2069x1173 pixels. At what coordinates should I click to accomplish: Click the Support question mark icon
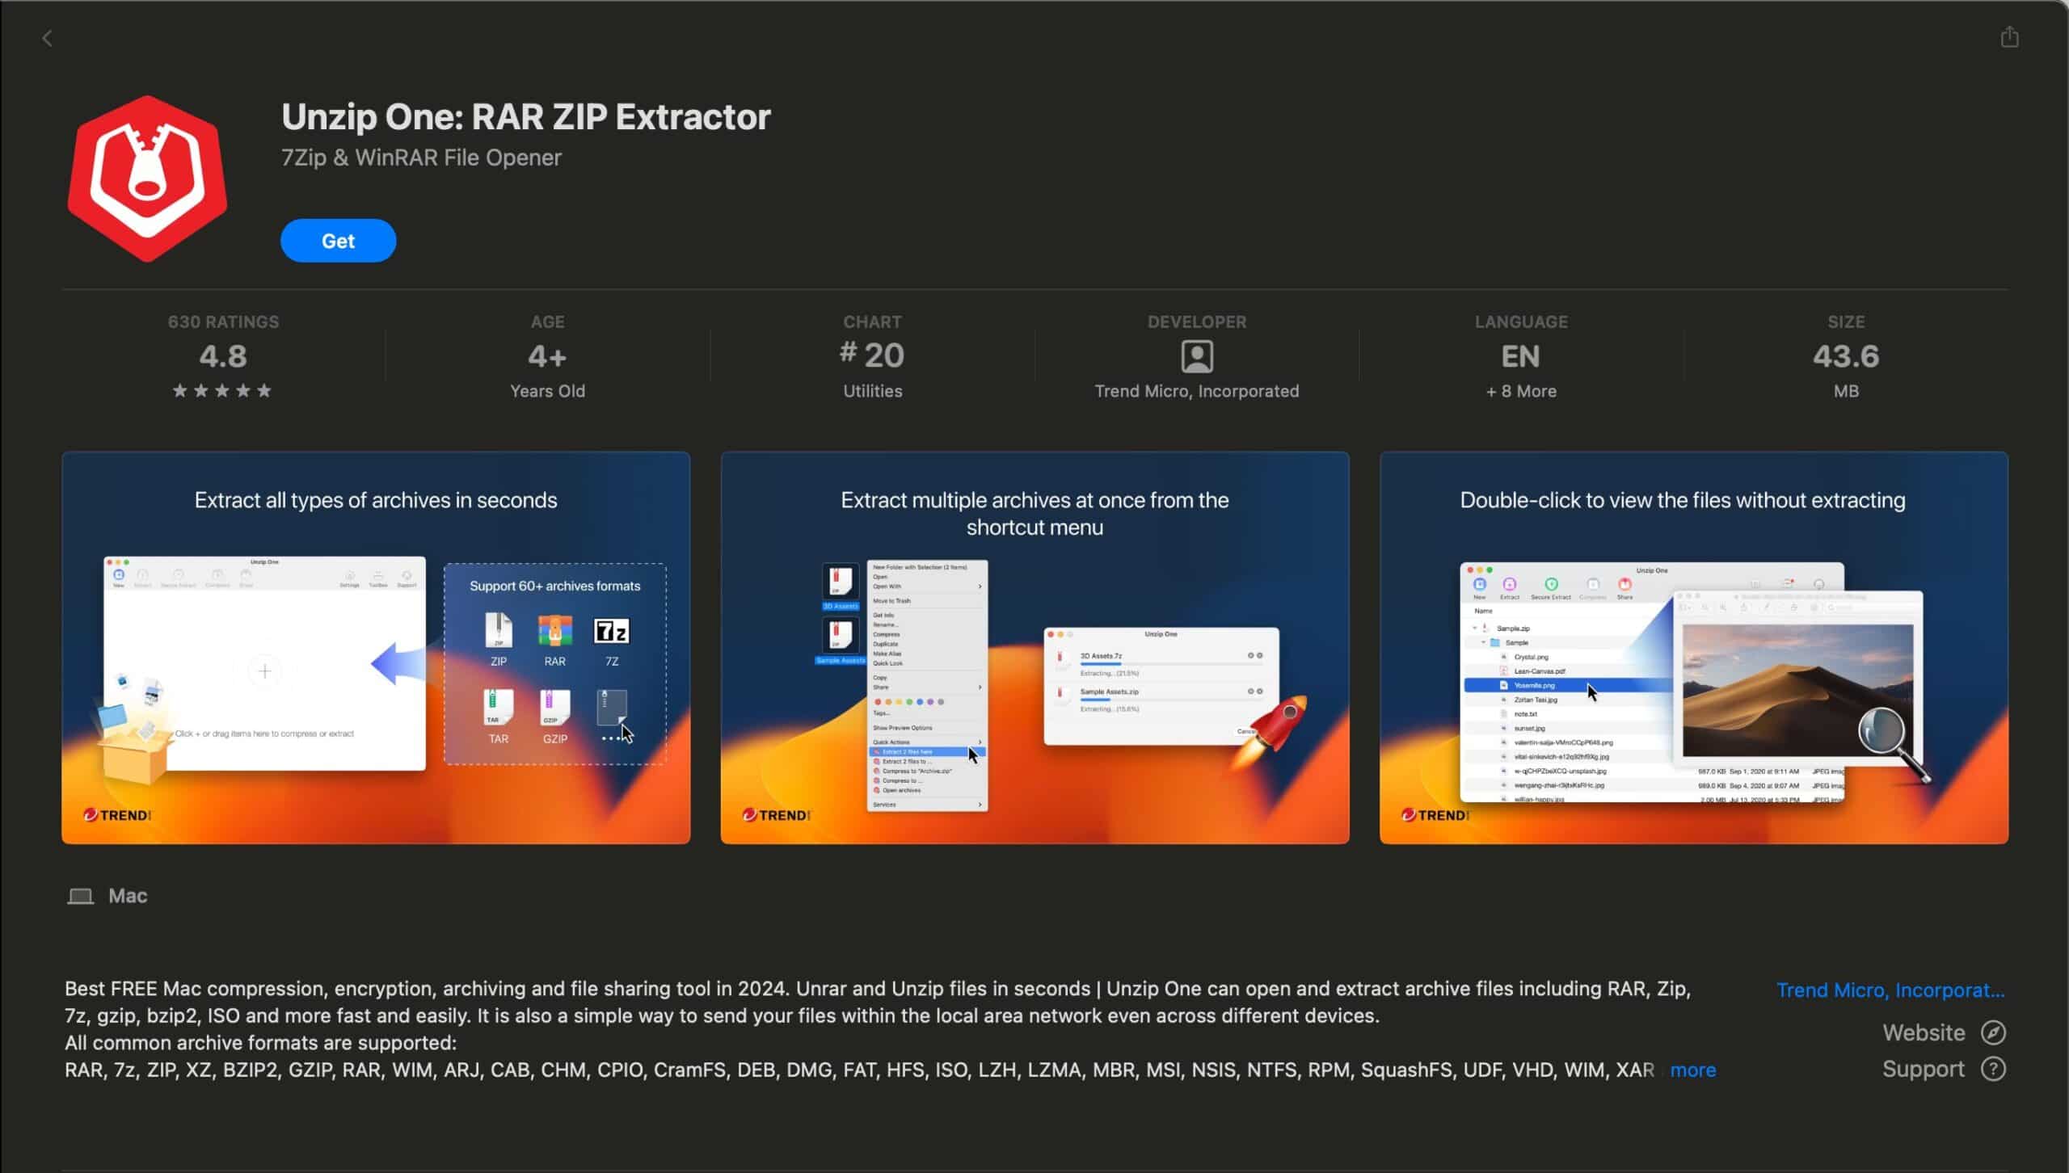click(1993, 1069)
